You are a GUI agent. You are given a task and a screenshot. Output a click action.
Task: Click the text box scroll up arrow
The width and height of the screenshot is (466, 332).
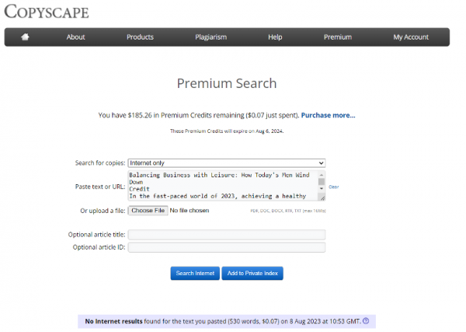pos(322,175)
